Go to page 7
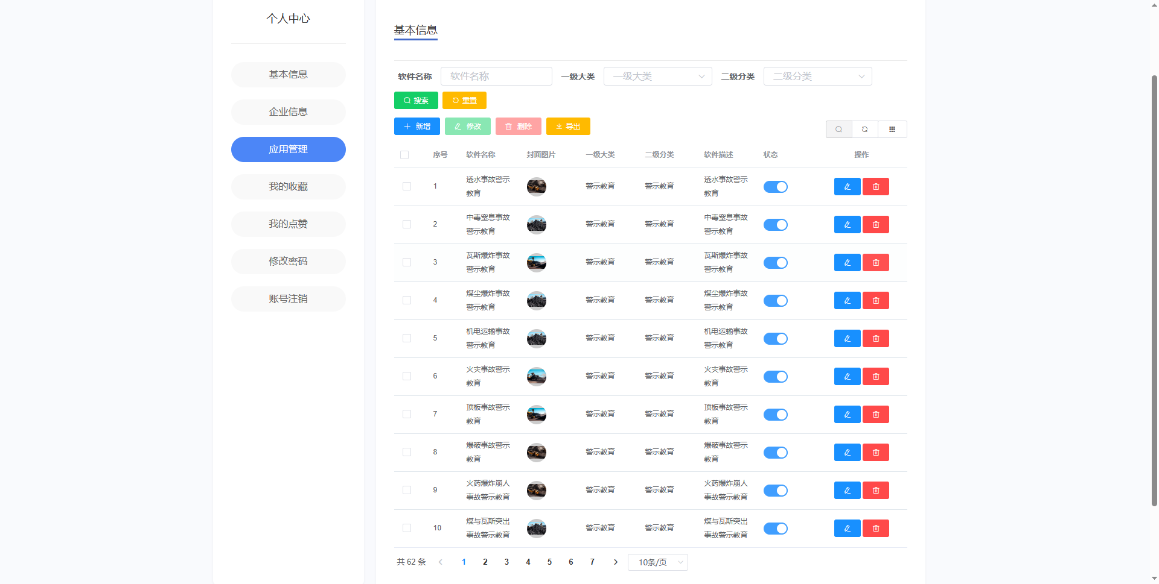The height and width of the screenshot is (584, 1159). point(592,562)
